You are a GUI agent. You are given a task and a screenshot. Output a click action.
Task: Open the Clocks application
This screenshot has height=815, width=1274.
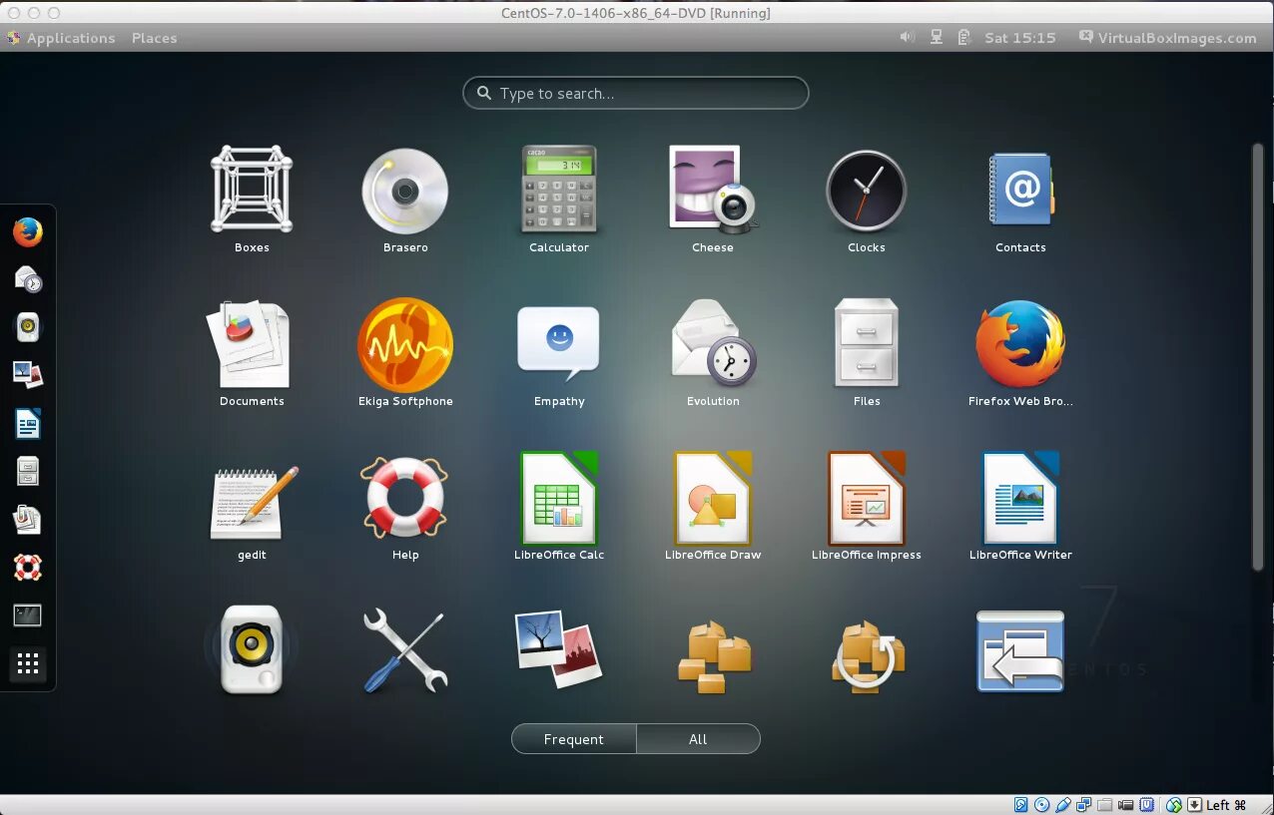(867, 200)
